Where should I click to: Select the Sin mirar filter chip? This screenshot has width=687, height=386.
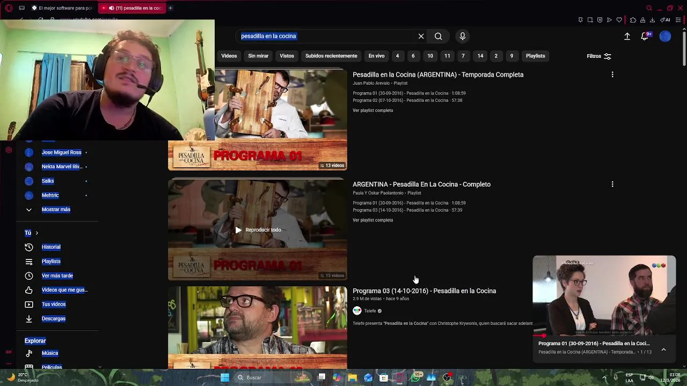(258, 56)
